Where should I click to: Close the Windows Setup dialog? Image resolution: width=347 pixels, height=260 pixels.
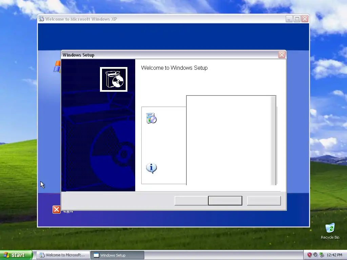pos(282,55)
